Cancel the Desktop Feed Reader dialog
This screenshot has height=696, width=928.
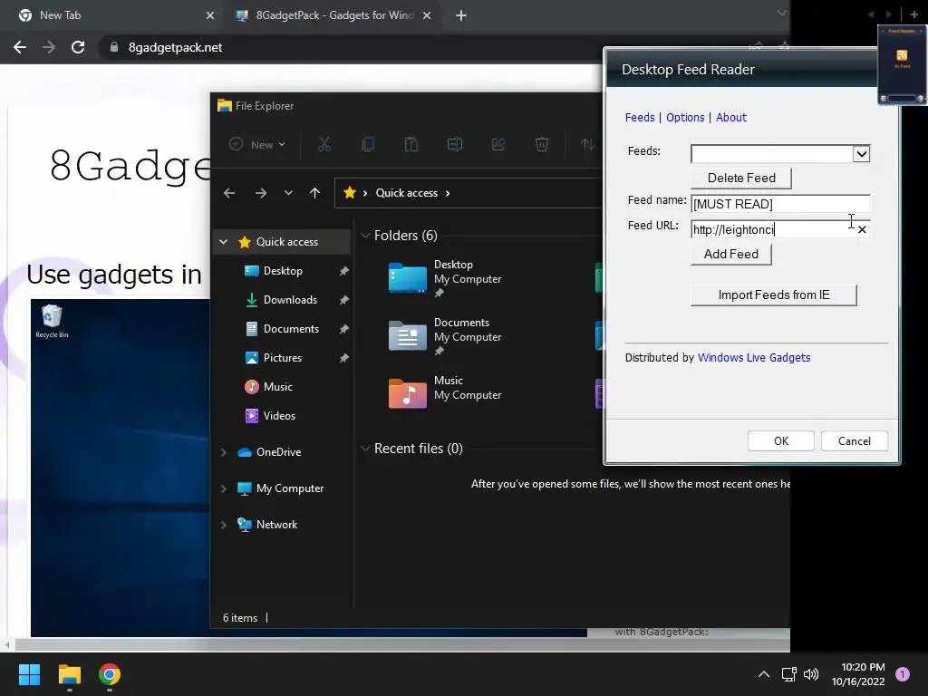click(854, 441)
